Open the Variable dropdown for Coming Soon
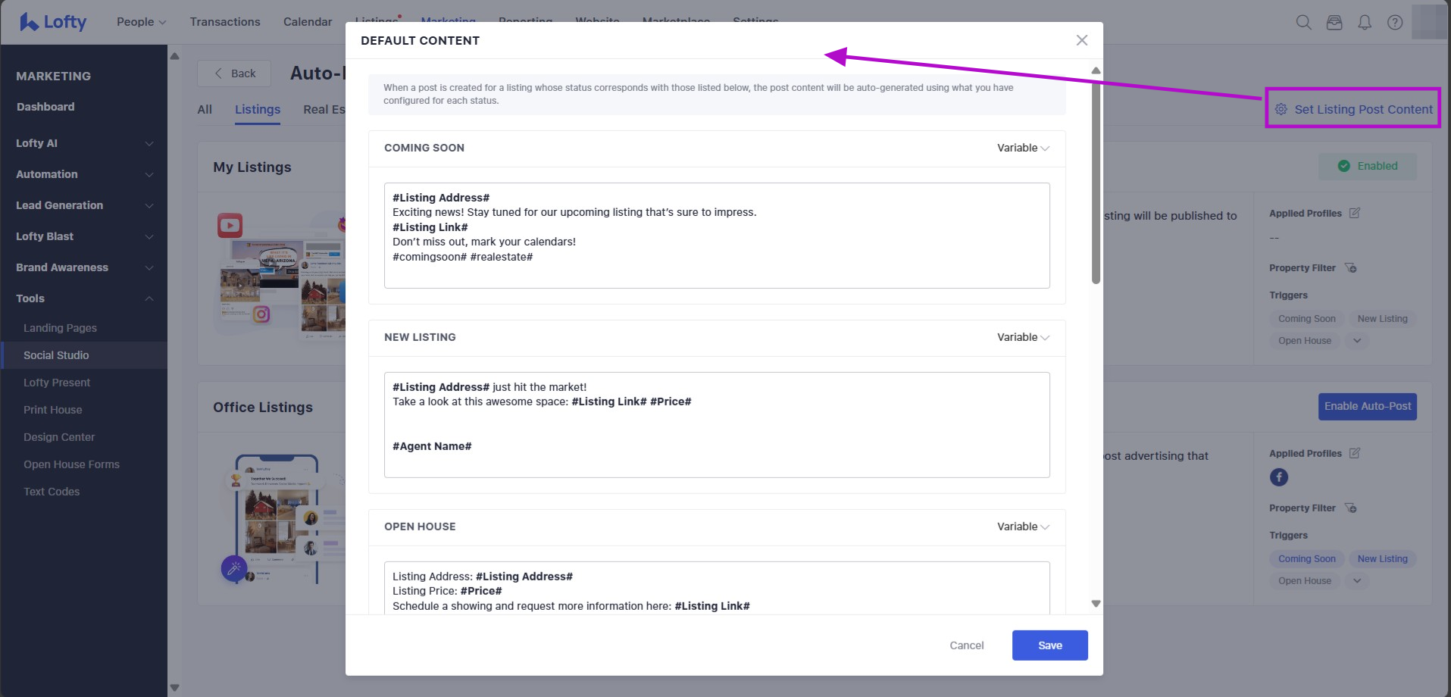The image size is (1451, 697). 1023,148
